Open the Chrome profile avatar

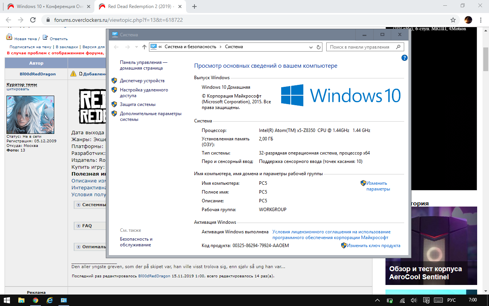(x=468, y=20)
